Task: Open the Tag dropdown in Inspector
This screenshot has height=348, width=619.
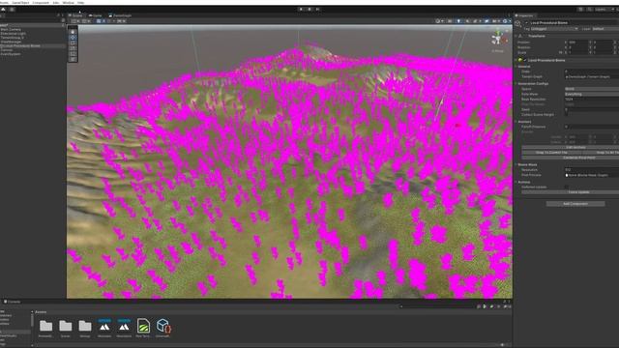Action: click(554, 29)
